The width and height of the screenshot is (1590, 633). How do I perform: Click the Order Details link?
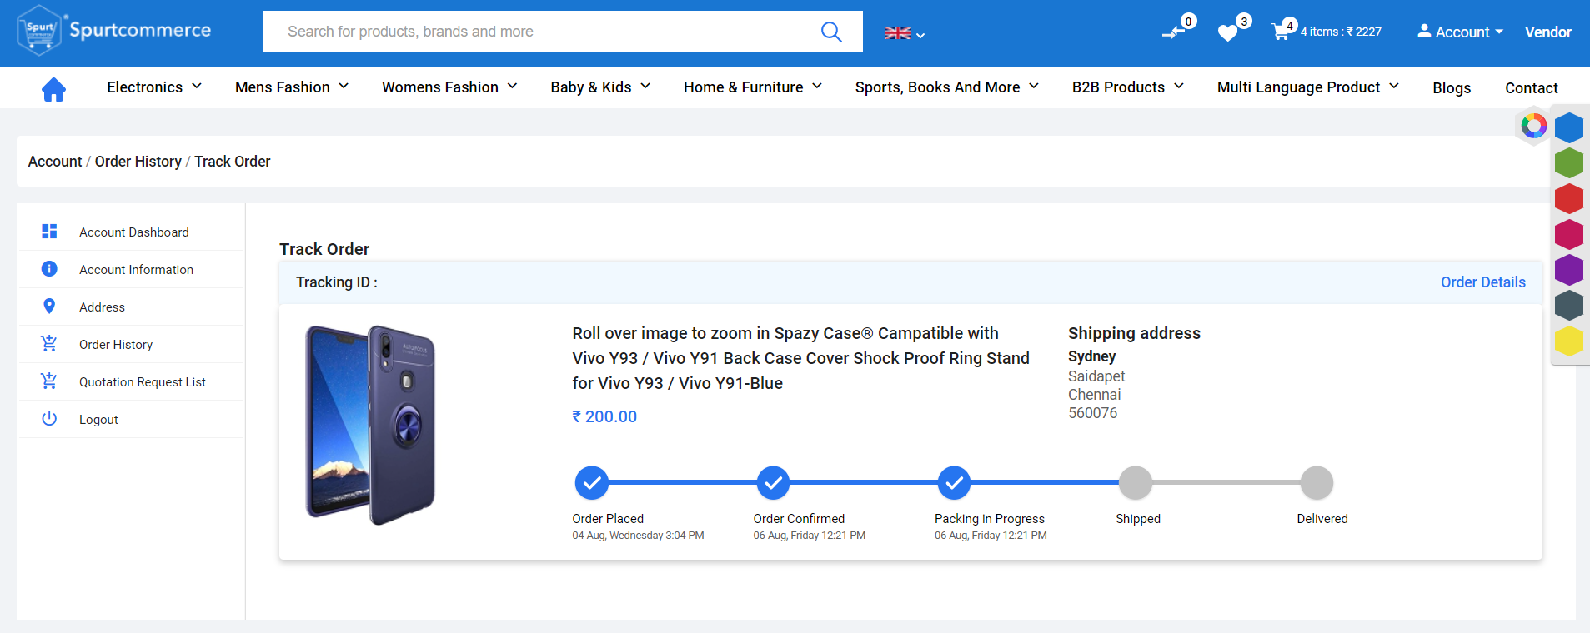1482,282
